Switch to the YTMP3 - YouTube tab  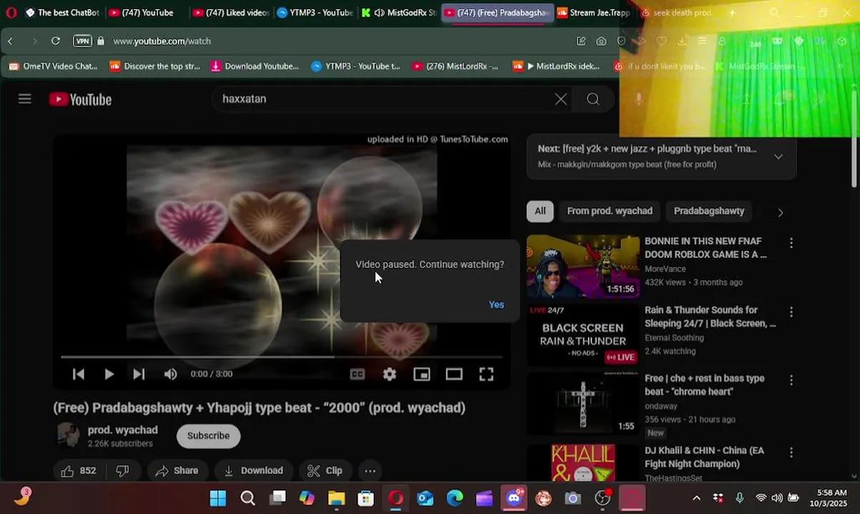[x=315, y=13]
